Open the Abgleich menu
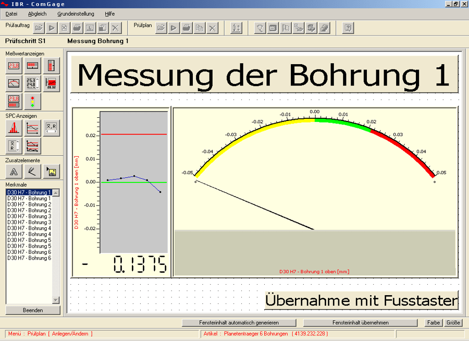This screenshot has height=341, width=469. click(37, 14)
